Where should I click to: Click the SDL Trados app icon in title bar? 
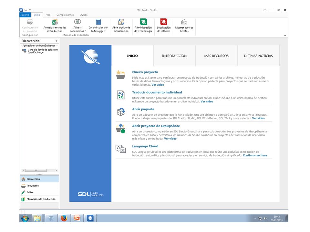21,10
